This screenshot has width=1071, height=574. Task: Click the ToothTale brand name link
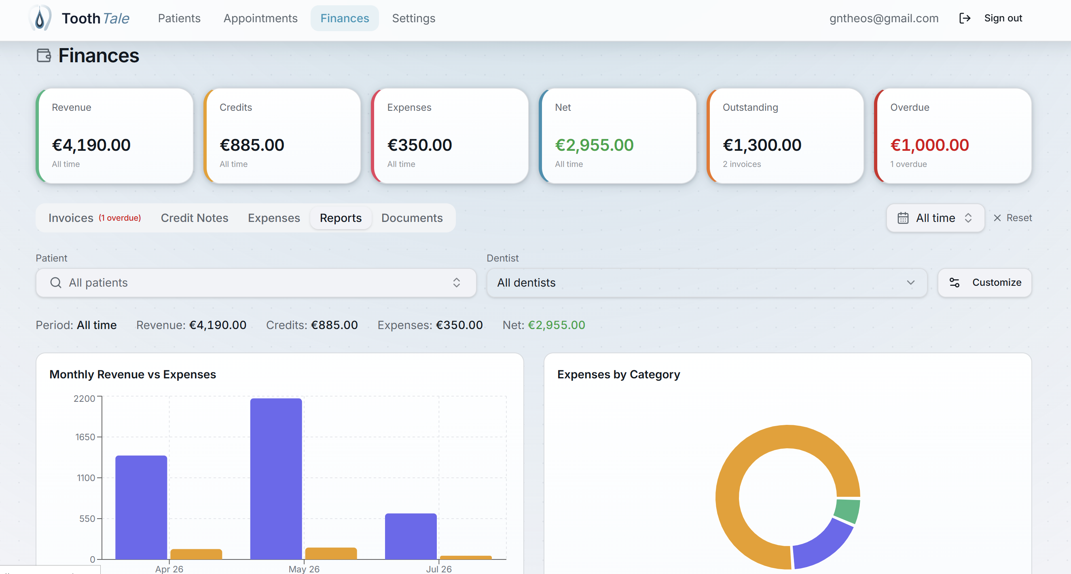[x=95, y=18]
